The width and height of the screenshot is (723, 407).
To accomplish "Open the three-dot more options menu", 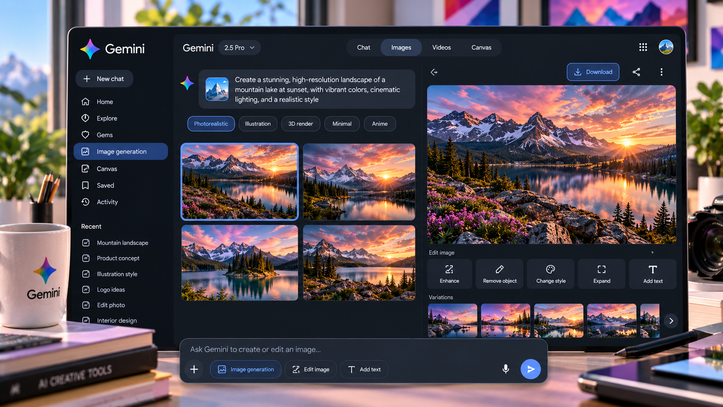I will click(661, 72).
